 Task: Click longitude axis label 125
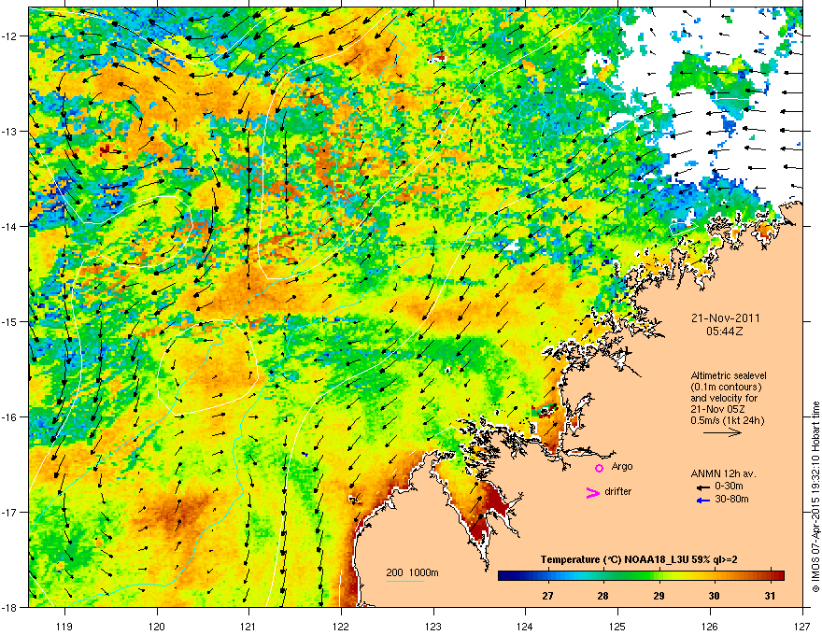(x=617, y=626)
